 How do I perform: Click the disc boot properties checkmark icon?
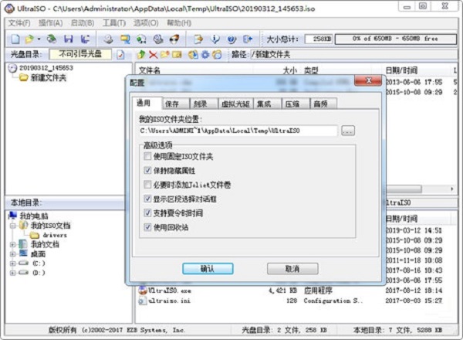tap(120, 55)
